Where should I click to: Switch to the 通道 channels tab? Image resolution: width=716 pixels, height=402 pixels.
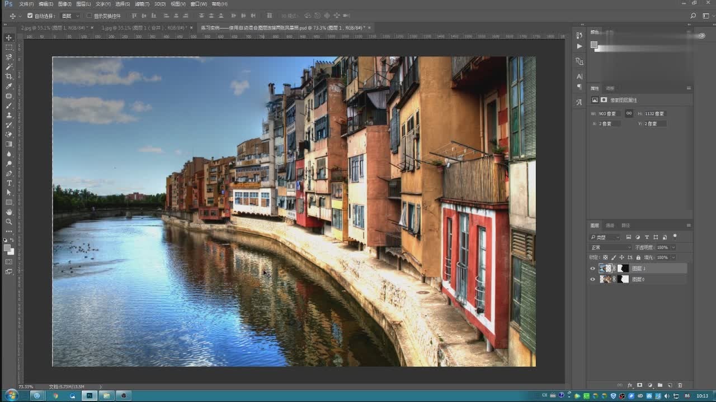(610, 225)
